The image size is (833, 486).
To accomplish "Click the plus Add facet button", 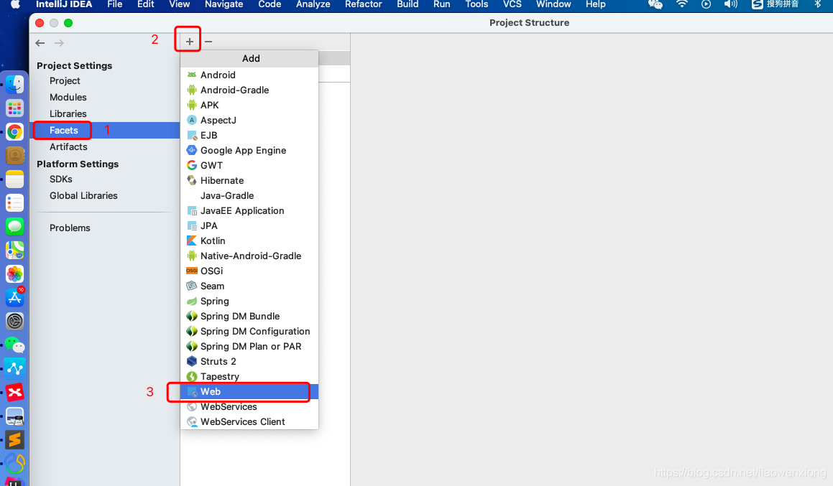I will pos(189,42).
